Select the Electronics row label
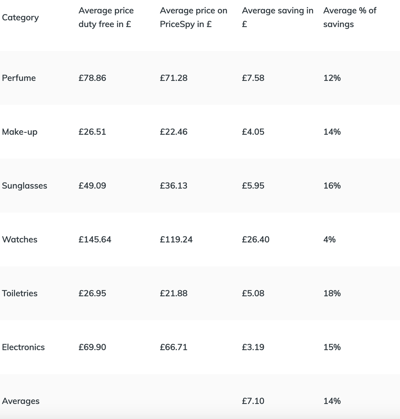Screen dimensions: 400x419 [x=23, y=347]
